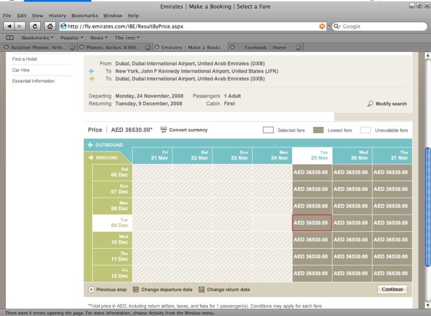
Task: Open the Help menu
Action: coord(133,16)
